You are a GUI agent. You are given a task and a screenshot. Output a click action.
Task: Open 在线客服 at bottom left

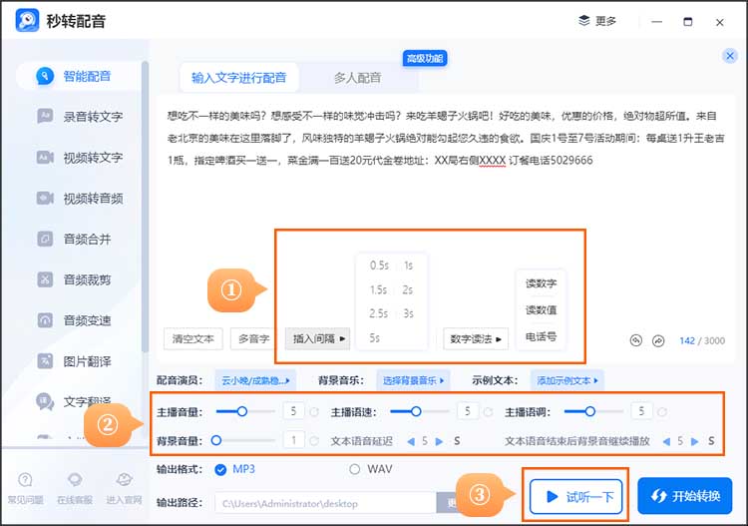[x=73, y=486]
